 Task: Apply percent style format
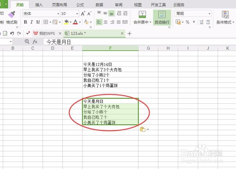pos(188,22)
